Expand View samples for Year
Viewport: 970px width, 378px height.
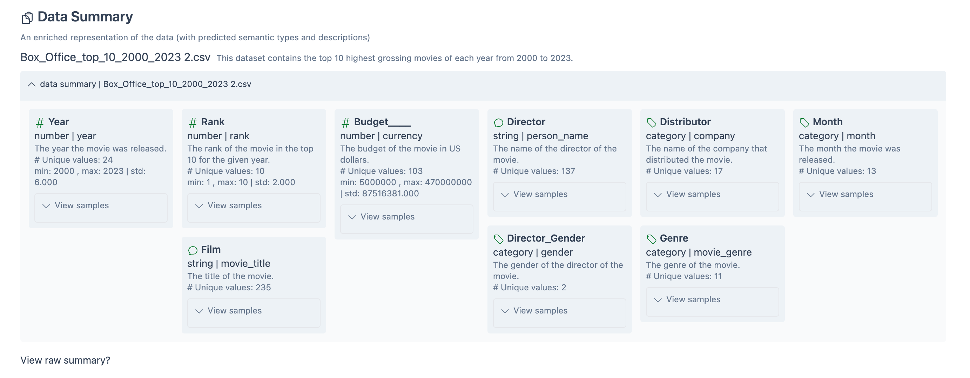pos(81,205)
